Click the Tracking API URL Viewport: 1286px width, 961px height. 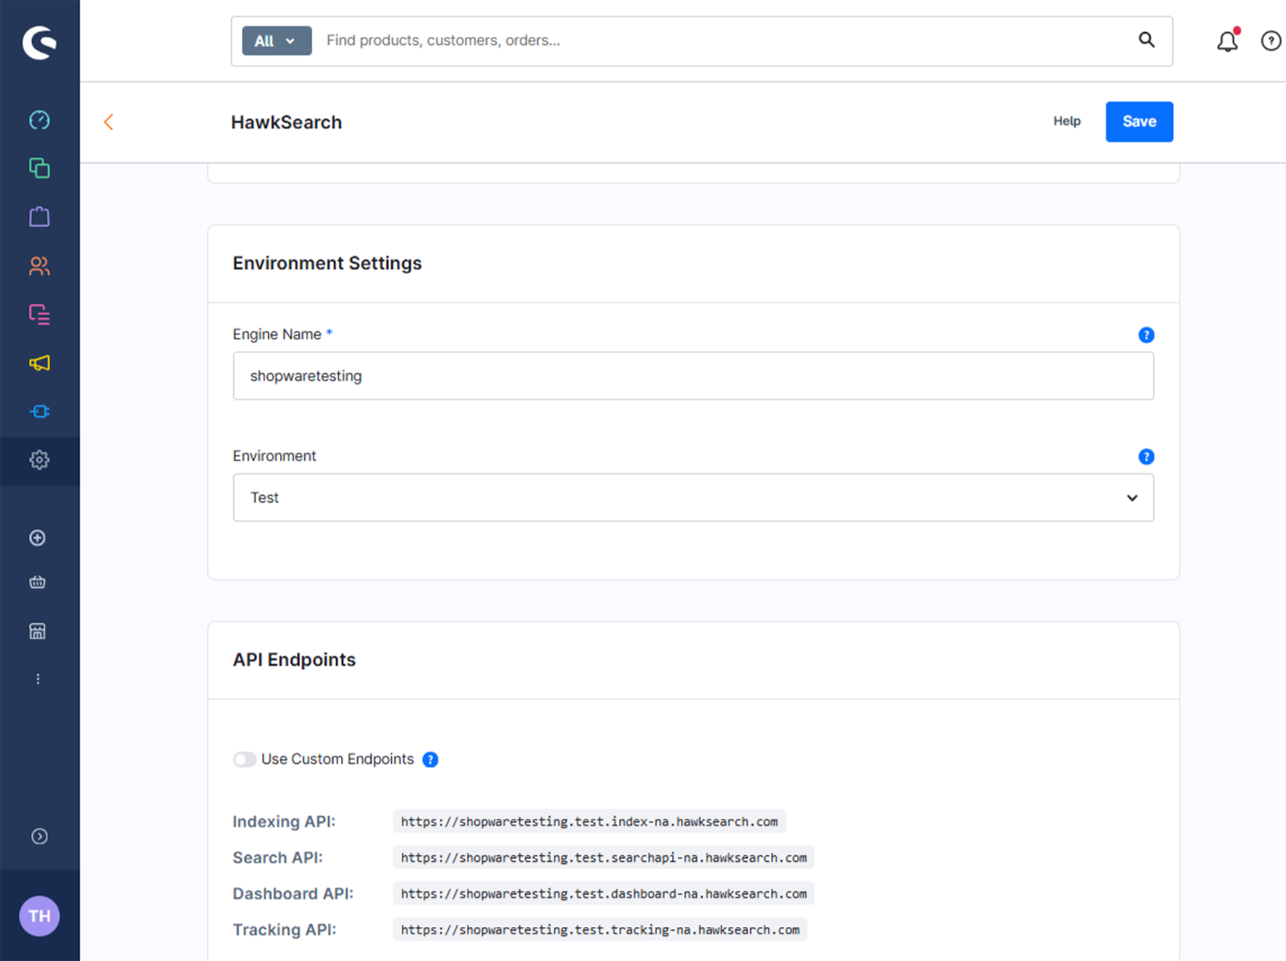600,930
